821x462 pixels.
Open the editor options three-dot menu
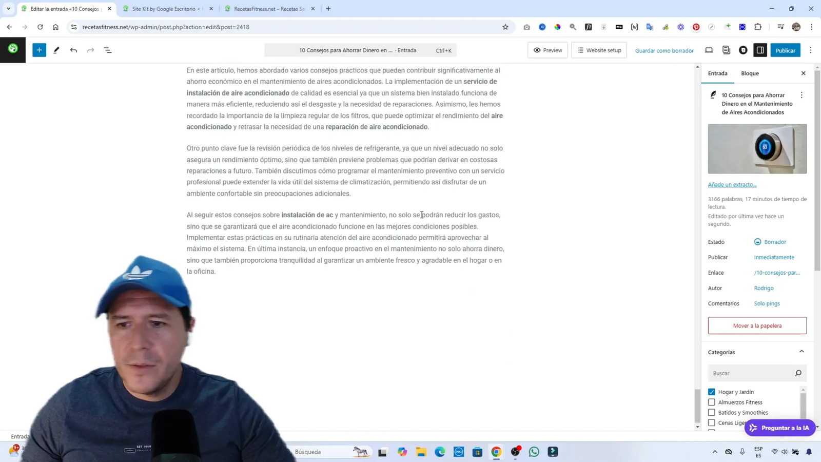coord(810,50)
